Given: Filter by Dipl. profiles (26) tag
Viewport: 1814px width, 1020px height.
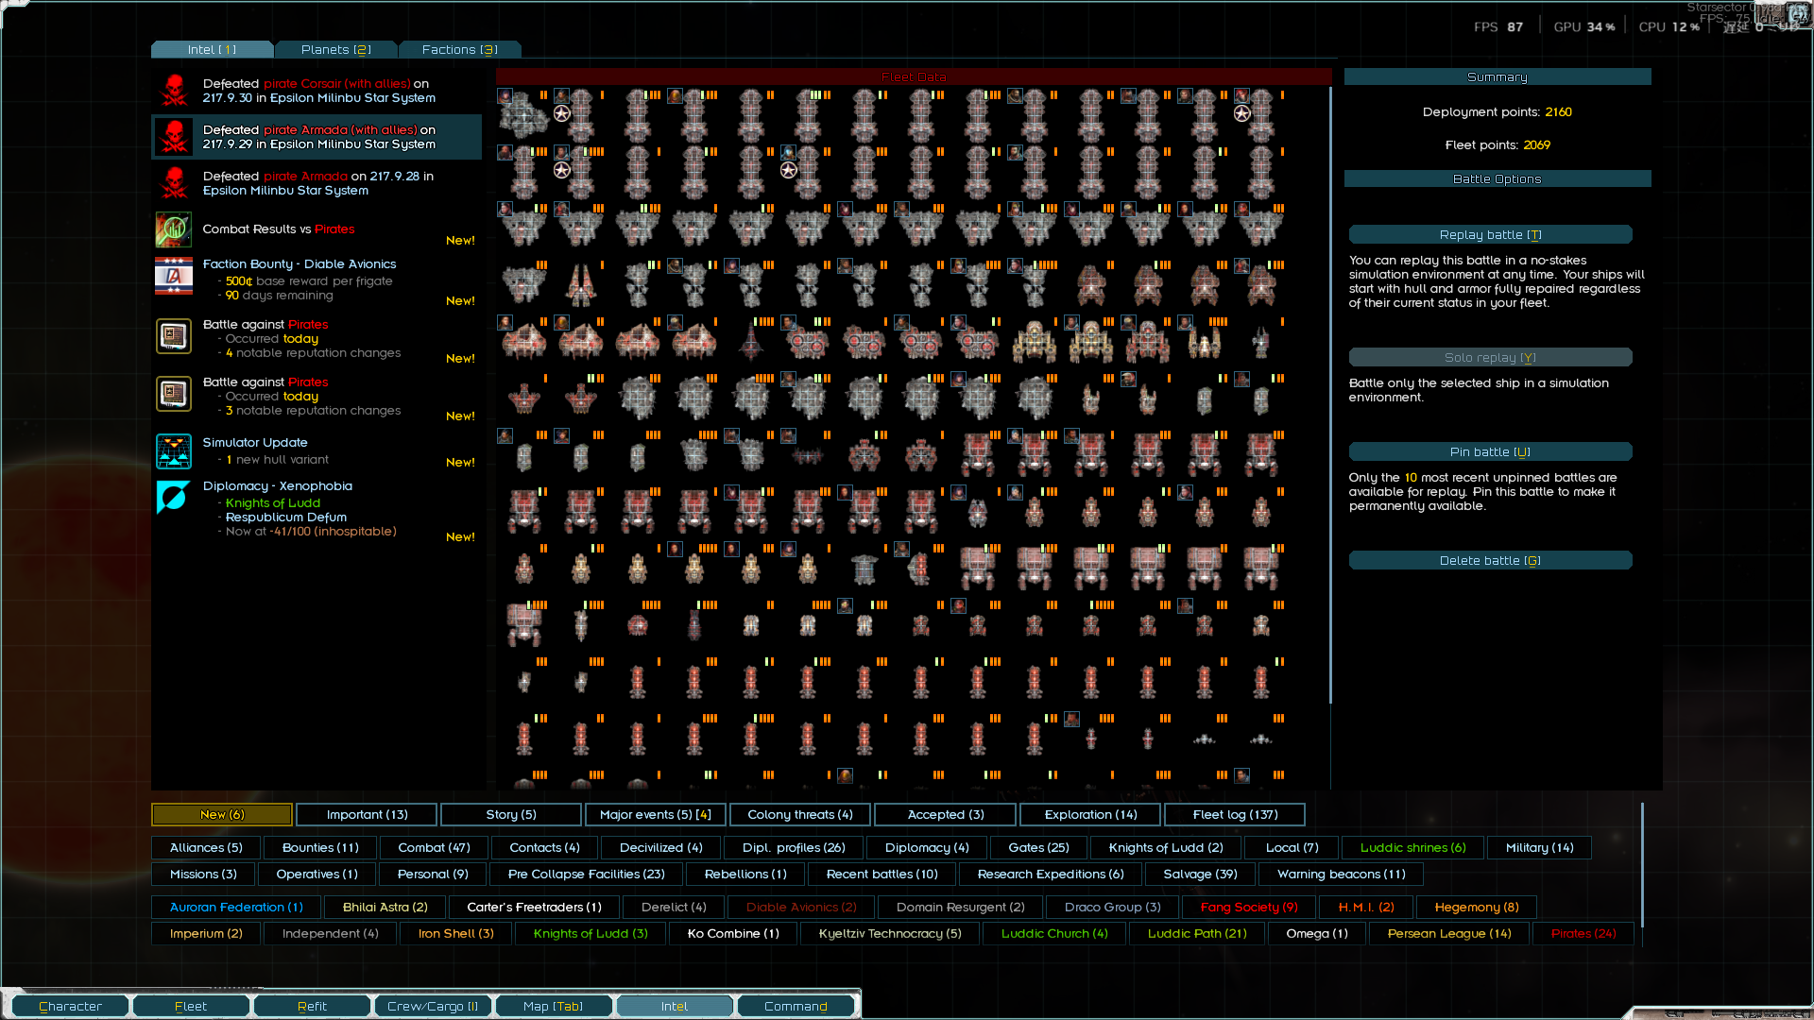Looking at the screenshot, I should (793, 847).
